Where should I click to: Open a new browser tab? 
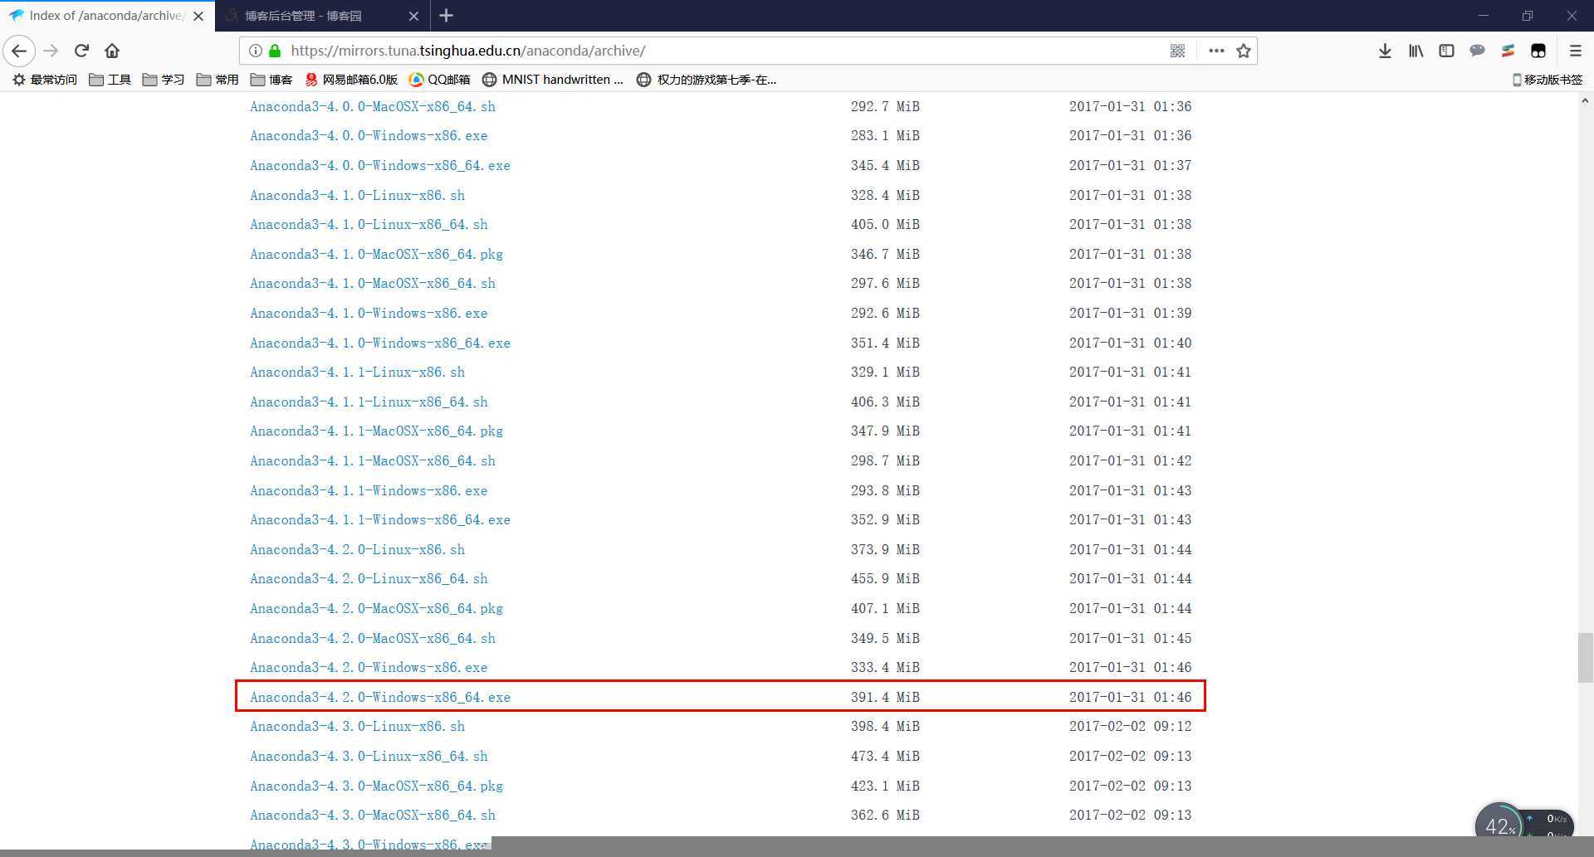click(446, 16)
